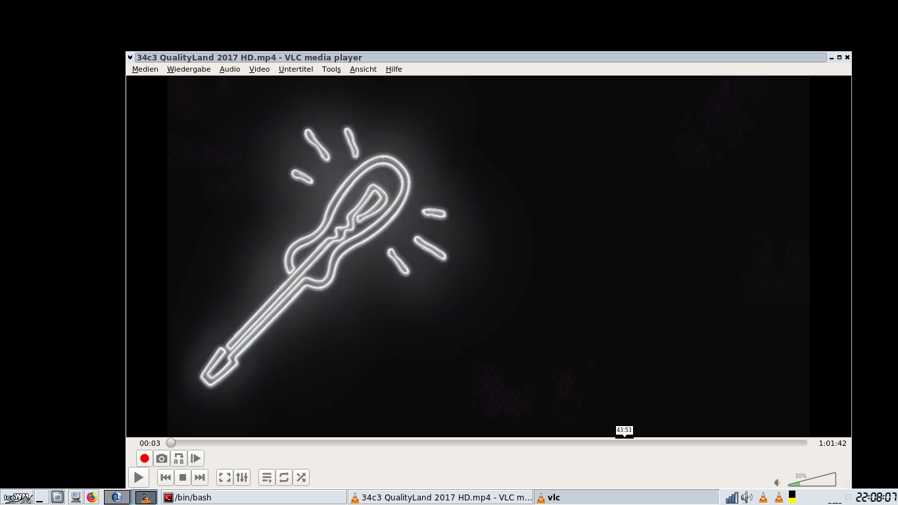This screenshot has height=505, width=898.
Task: Click the network signal tray icon
Action: [732, 497]
